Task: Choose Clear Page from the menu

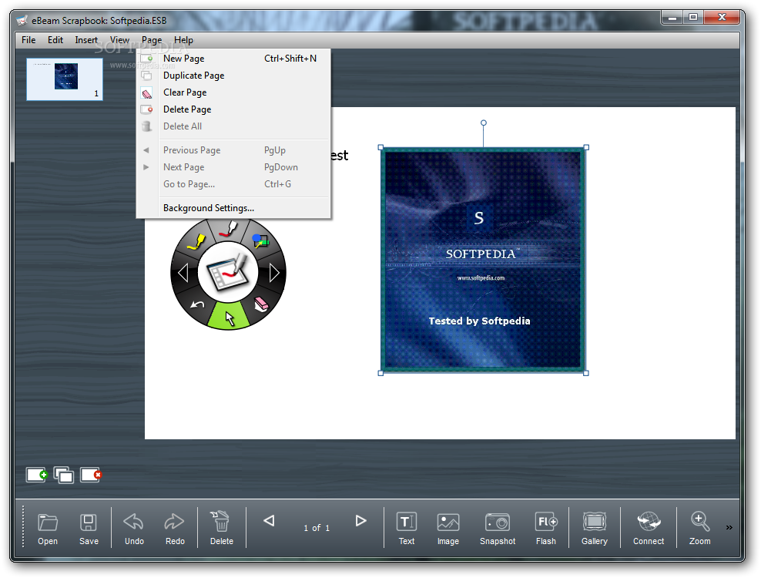Action: (x=233, y=92)
